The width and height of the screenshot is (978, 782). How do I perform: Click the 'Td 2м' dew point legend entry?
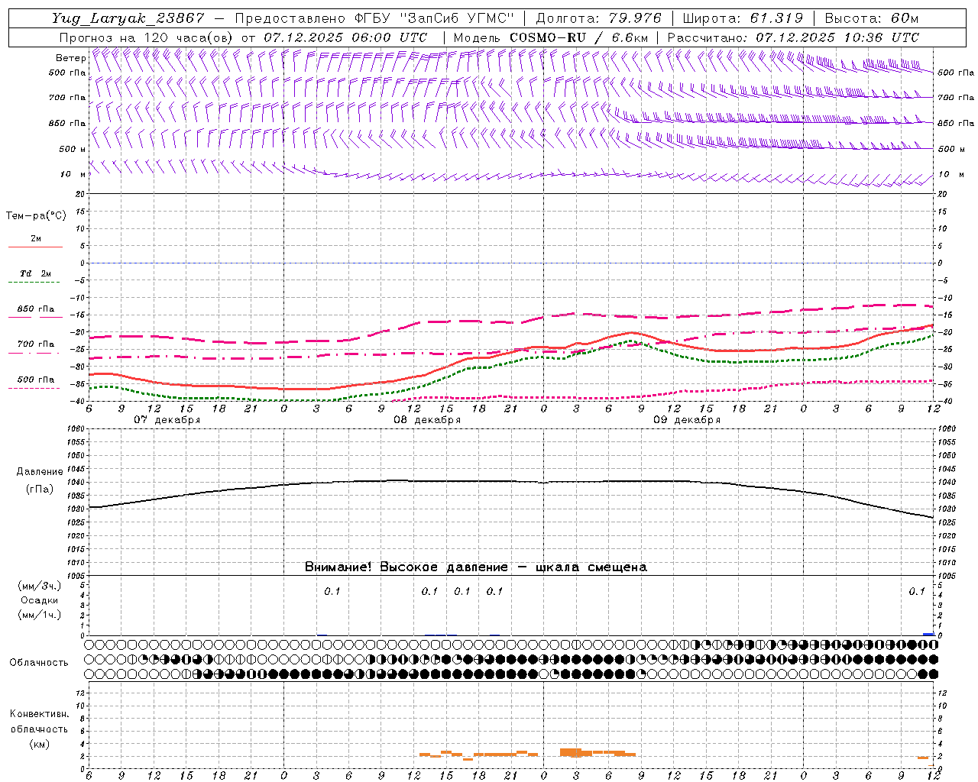click(x=35, y=273)
